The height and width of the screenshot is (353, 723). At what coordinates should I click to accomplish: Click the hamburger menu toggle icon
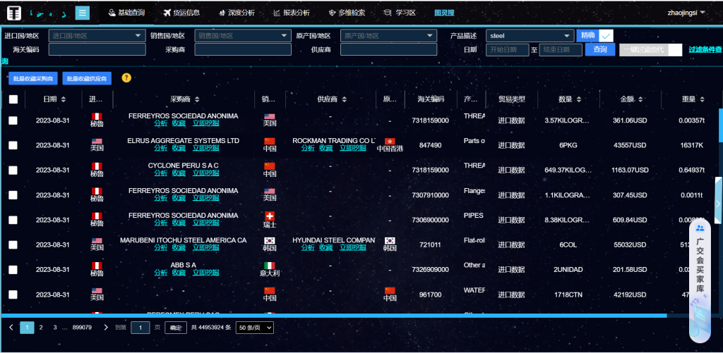(83, 13)
